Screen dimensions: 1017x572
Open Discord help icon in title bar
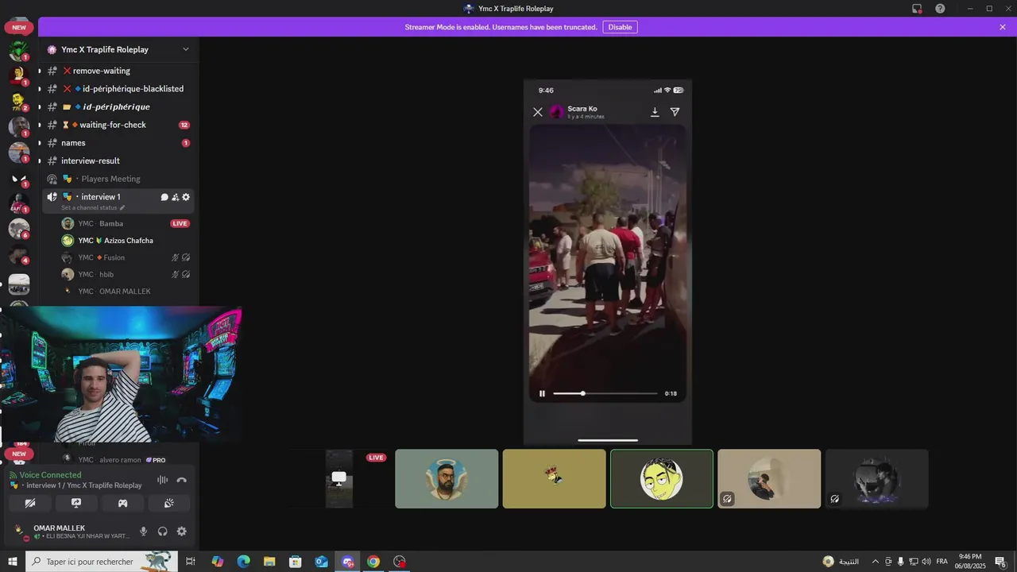pos(940,9)
